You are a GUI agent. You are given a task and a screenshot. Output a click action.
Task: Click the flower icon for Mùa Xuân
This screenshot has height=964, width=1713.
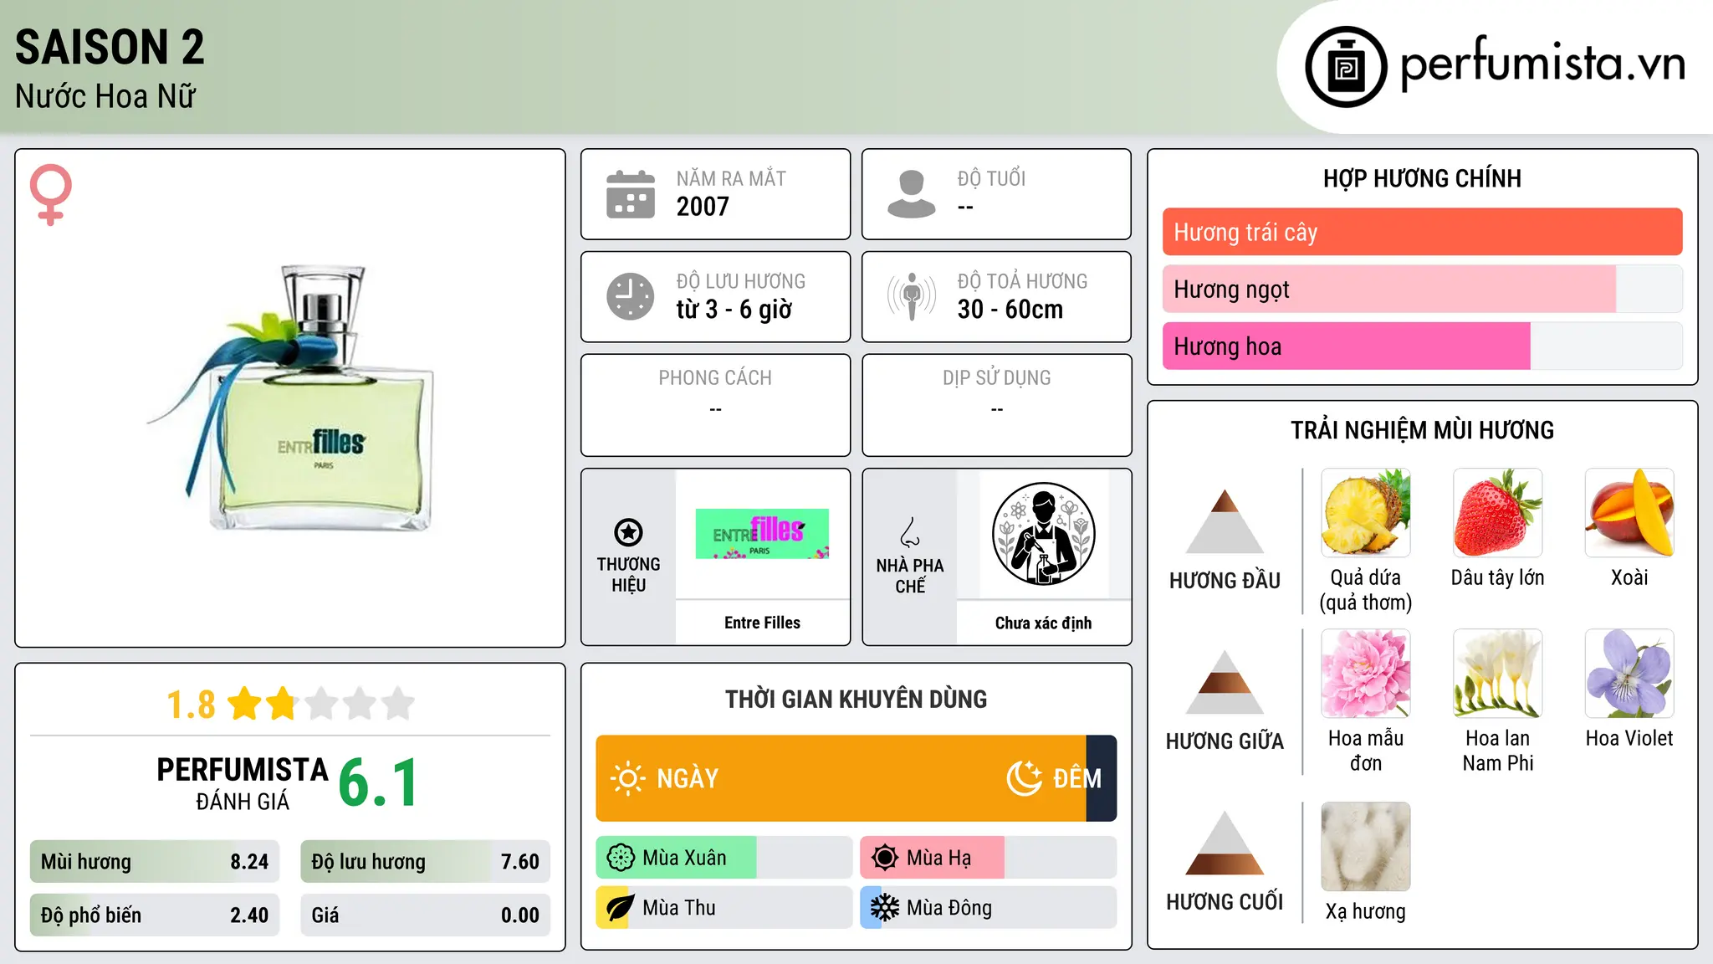click(x=621, y=858)
